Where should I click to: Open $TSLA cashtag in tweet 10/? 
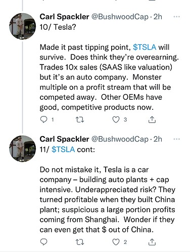click(145, 47)
